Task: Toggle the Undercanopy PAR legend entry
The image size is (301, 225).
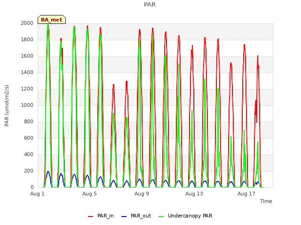Action: (185, 216)
